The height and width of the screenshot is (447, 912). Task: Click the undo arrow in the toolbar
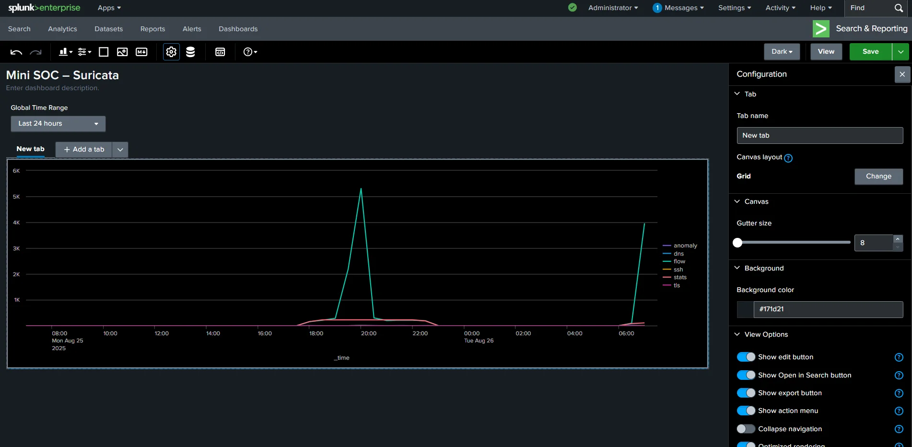[x=16, y=52]
